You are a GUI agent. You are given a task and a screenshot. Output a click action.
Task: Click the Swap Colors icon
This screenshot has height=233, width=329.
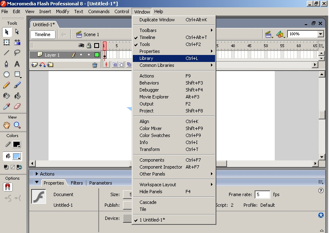click(x=19, y=167)
